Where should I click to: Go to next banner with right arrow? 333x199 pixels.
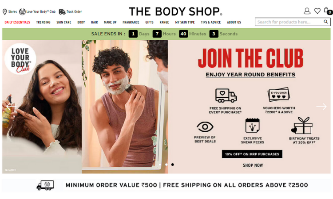321,107
